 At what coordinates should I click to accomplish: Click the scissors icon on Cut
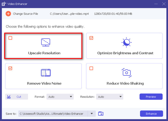pyautogui.click(x=9, y=97)
